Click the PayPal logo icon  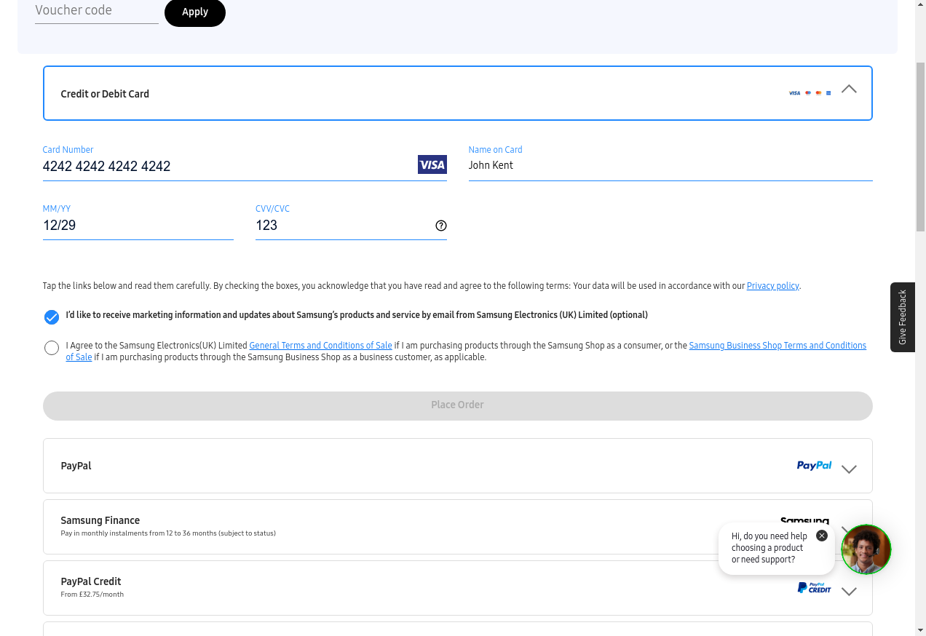point(814,466)
